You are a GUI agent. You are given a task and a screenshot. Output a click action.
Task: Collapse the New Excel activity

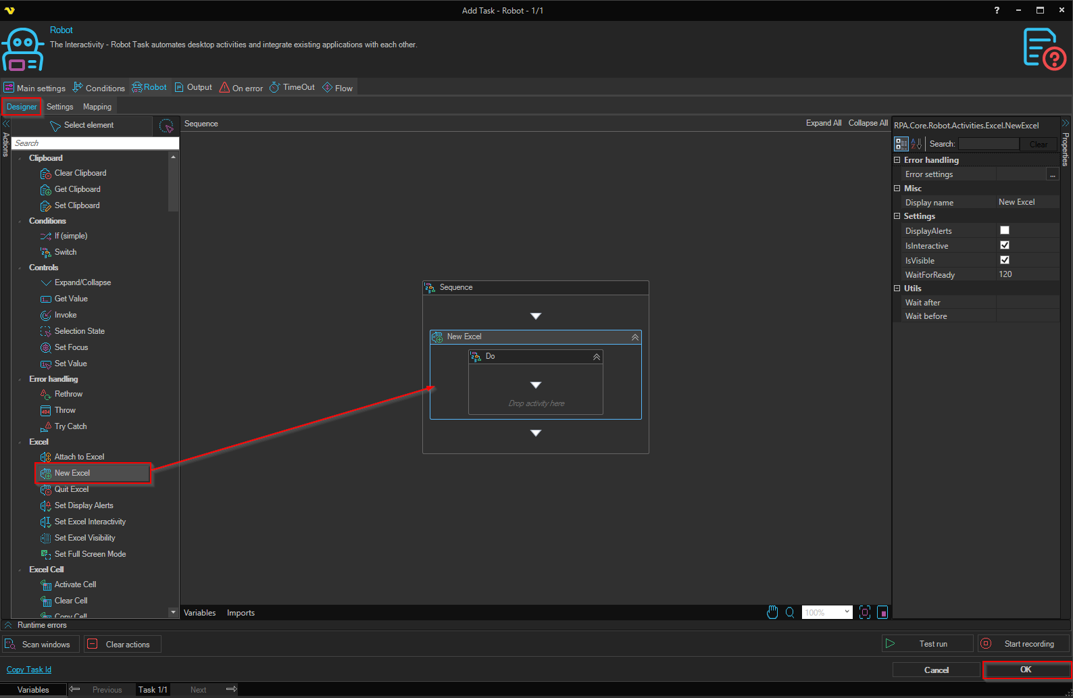pos(634,337)
